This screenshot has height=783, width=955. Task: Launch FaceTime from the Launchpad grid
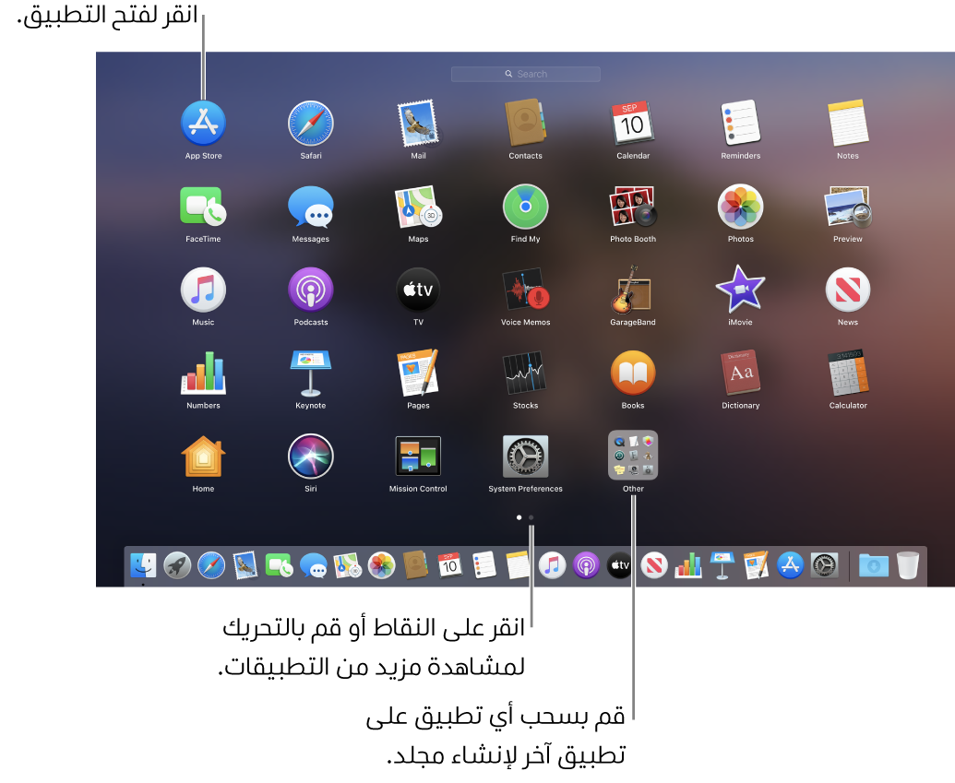point(203,207)
